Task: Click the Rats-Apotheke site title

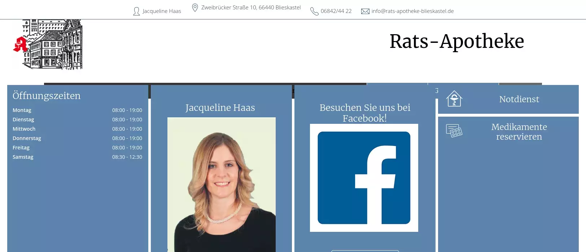Action: pos(456,41)
